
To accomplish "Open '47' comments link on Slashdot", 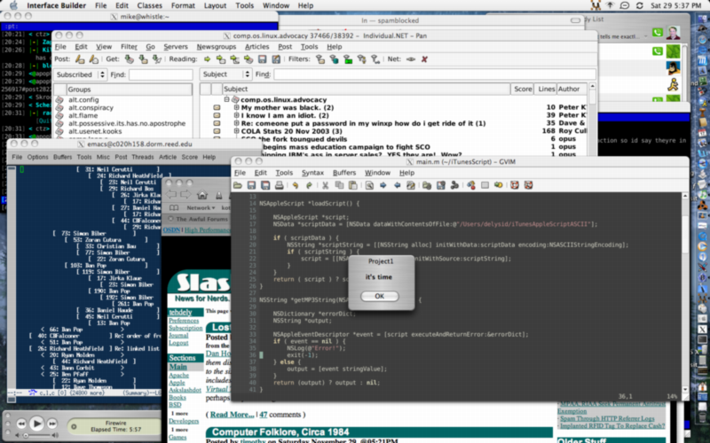I will coord(263,415).
